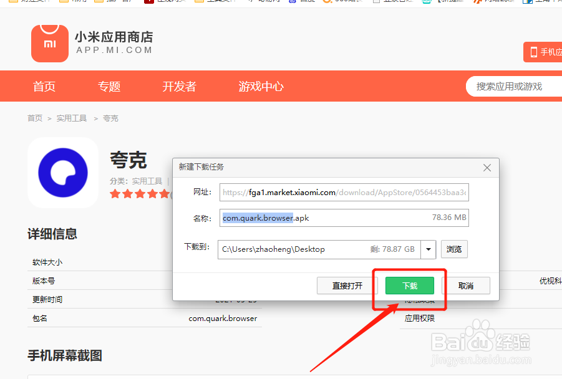Screen dimensions: 562x379
Task: Close the 新建下载任务 dialog
Action: [487, 168]
